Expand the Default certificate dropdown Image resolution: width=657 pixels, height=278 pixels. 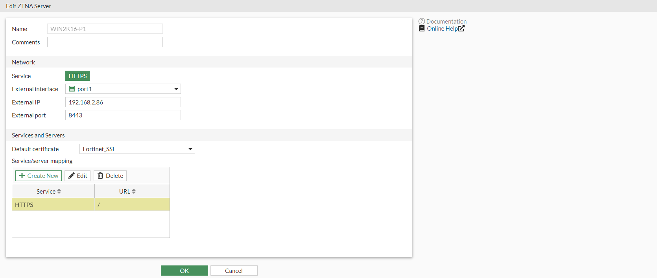190,149
